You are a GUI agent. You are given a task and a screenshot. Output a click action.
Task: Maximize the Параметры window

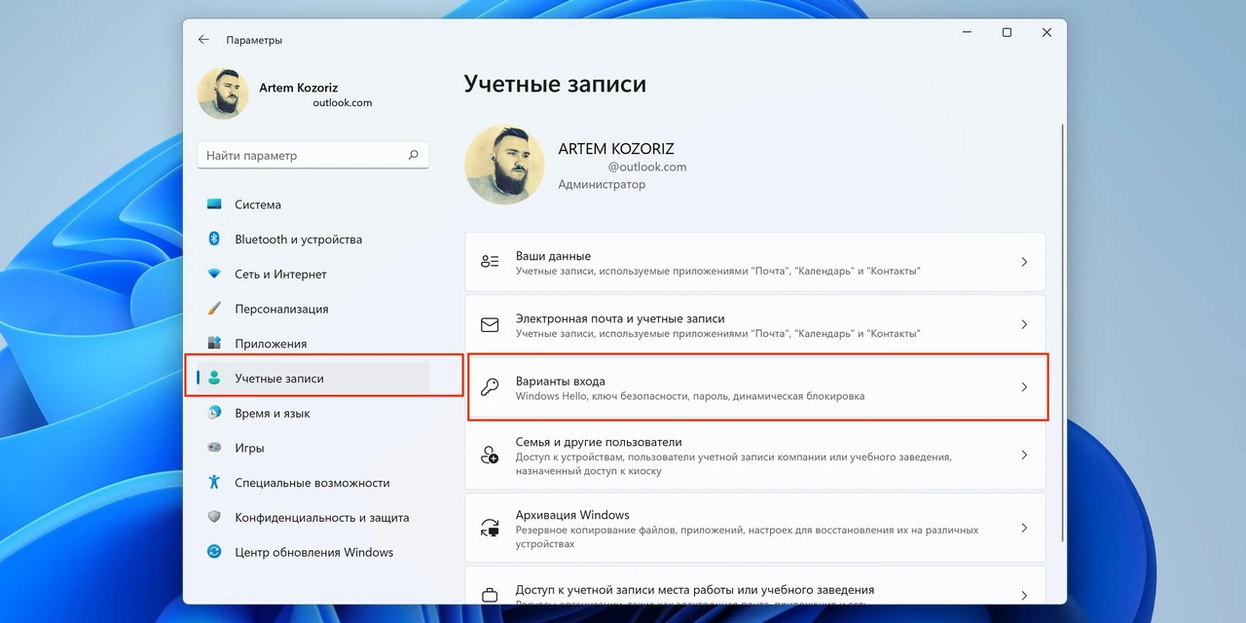(1007, 33)
